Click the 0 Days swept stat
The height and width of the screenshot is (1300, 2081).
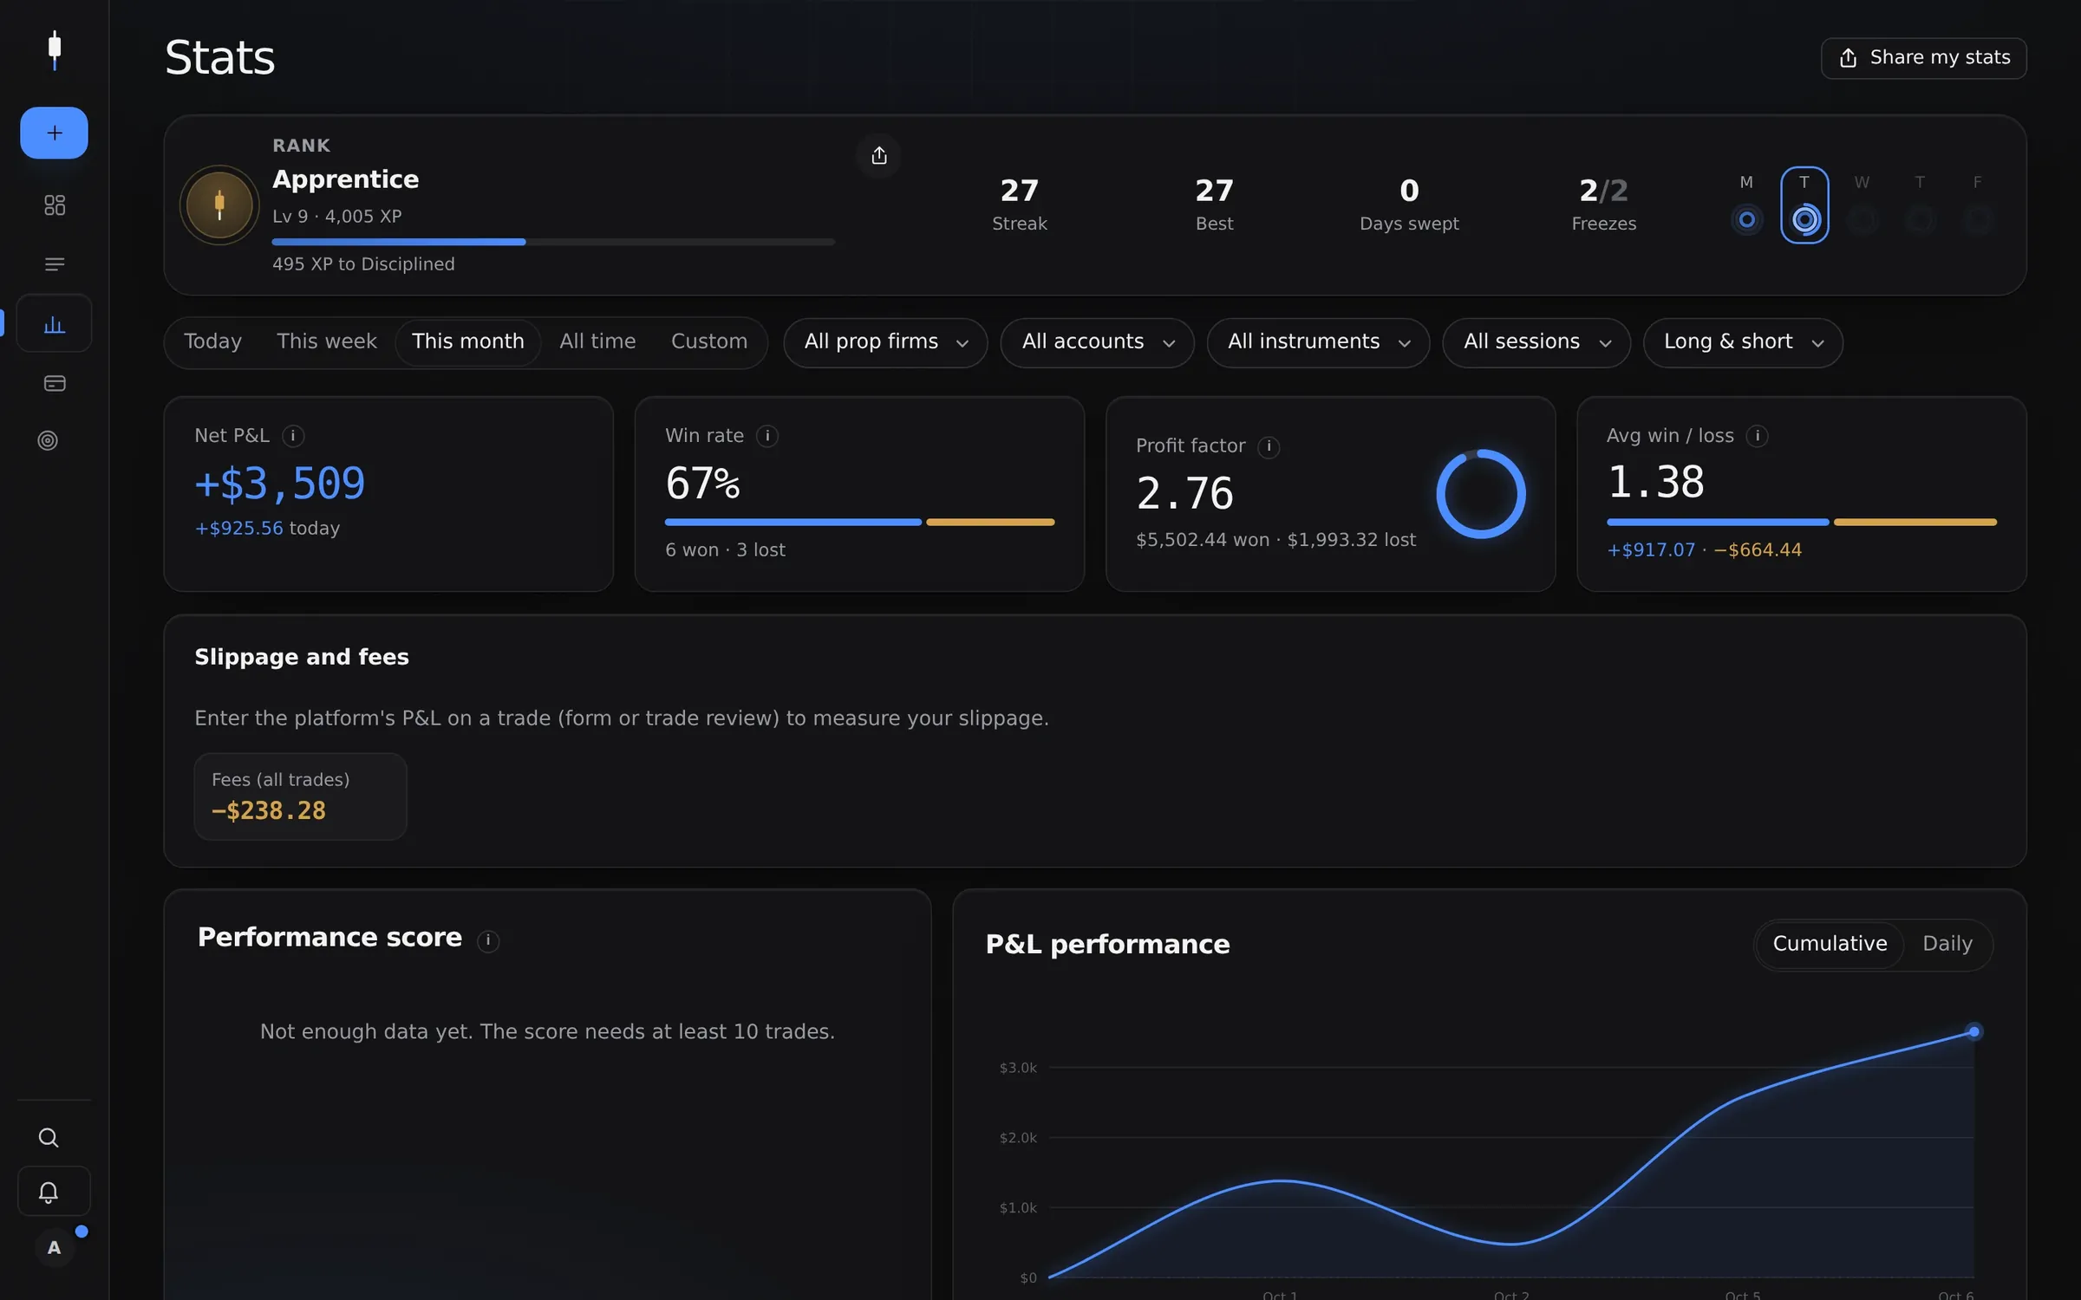point(1409,205)
